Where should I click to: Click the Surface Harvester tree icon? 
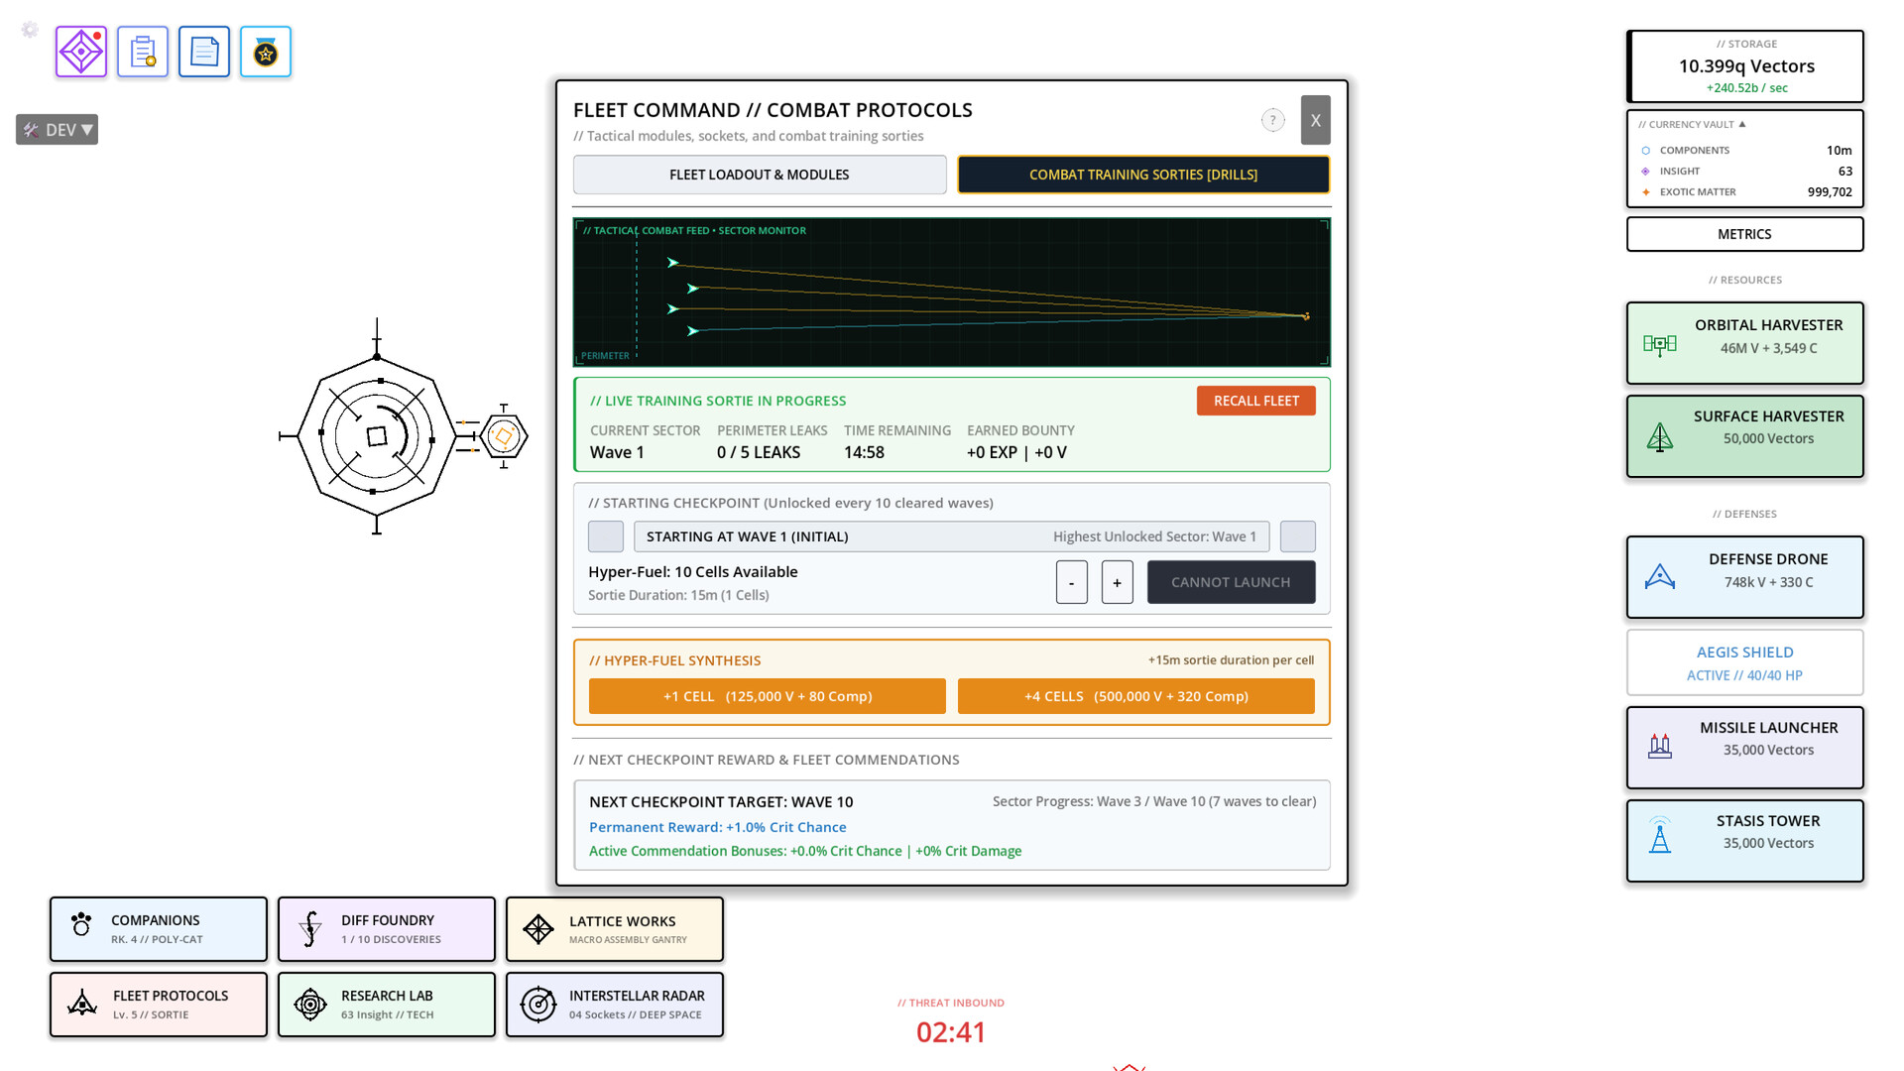pyautogui.click(x=1660, y=437)
